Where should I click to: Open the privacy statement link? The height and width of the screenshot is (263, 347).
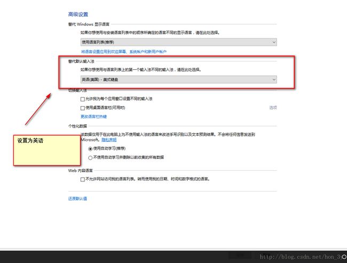109,140
